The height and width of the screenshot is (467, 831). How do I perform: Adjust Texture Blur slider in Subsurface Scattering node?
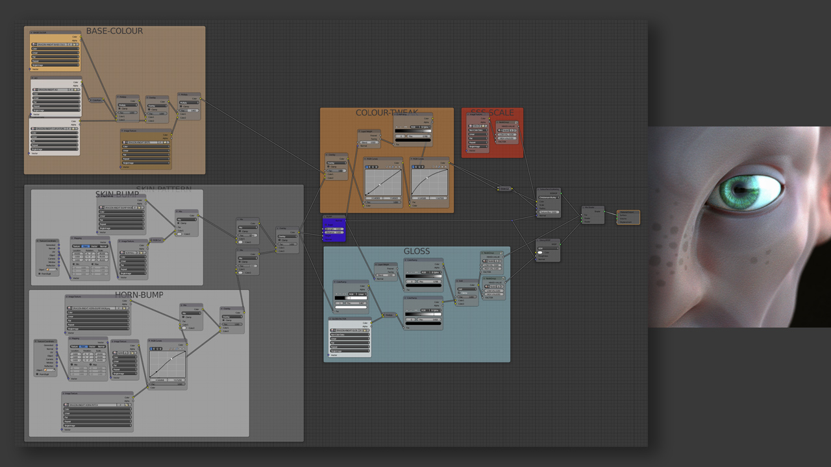pos(549,212)
